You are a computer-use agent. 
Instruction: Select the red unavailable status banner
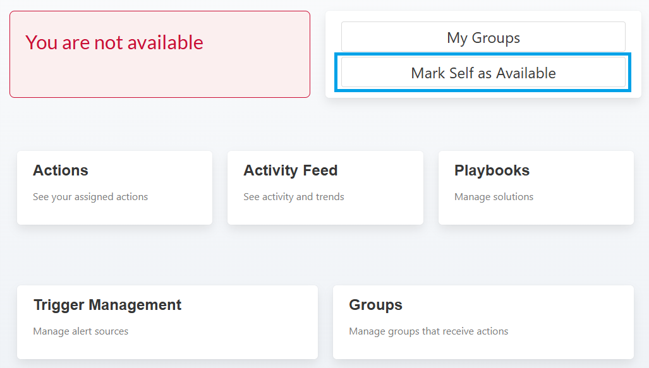(159, 76)
